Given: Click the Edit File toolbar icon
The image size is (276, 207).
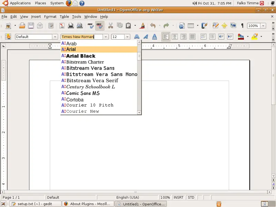Looking at the screenshot, I should pyautogui.click(x=51, y=26).
